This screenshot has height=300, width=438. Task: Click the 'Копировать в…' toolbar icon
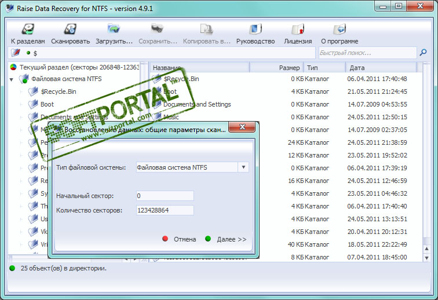click(x=207, y=30)
